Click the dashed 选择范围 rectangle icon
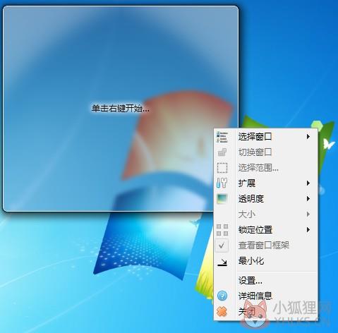 click(x=222, y=168)
